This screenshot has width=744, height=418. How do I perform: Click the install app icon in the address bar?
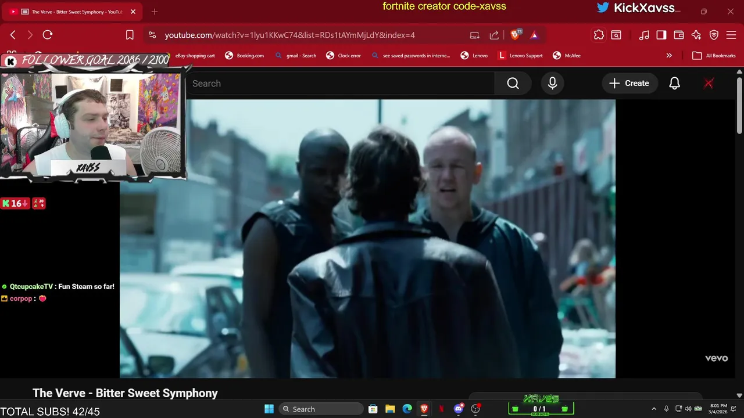[475, 35]
